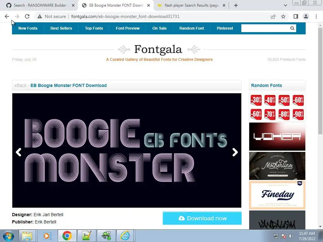The image size is (323, 242).
Task: Open the Pinterest nav link
Action: point(225,28)
